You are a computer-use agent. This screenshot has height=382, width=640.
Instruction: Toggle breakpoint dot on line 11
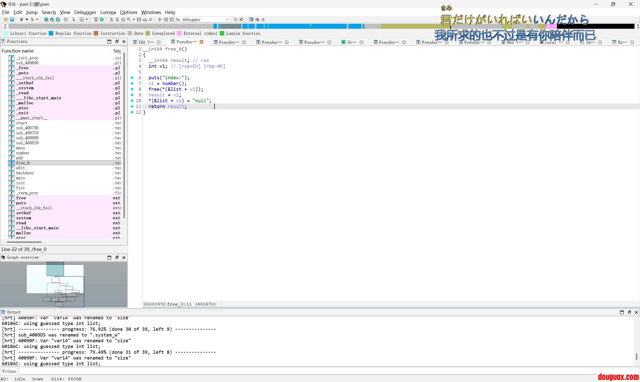132,106
